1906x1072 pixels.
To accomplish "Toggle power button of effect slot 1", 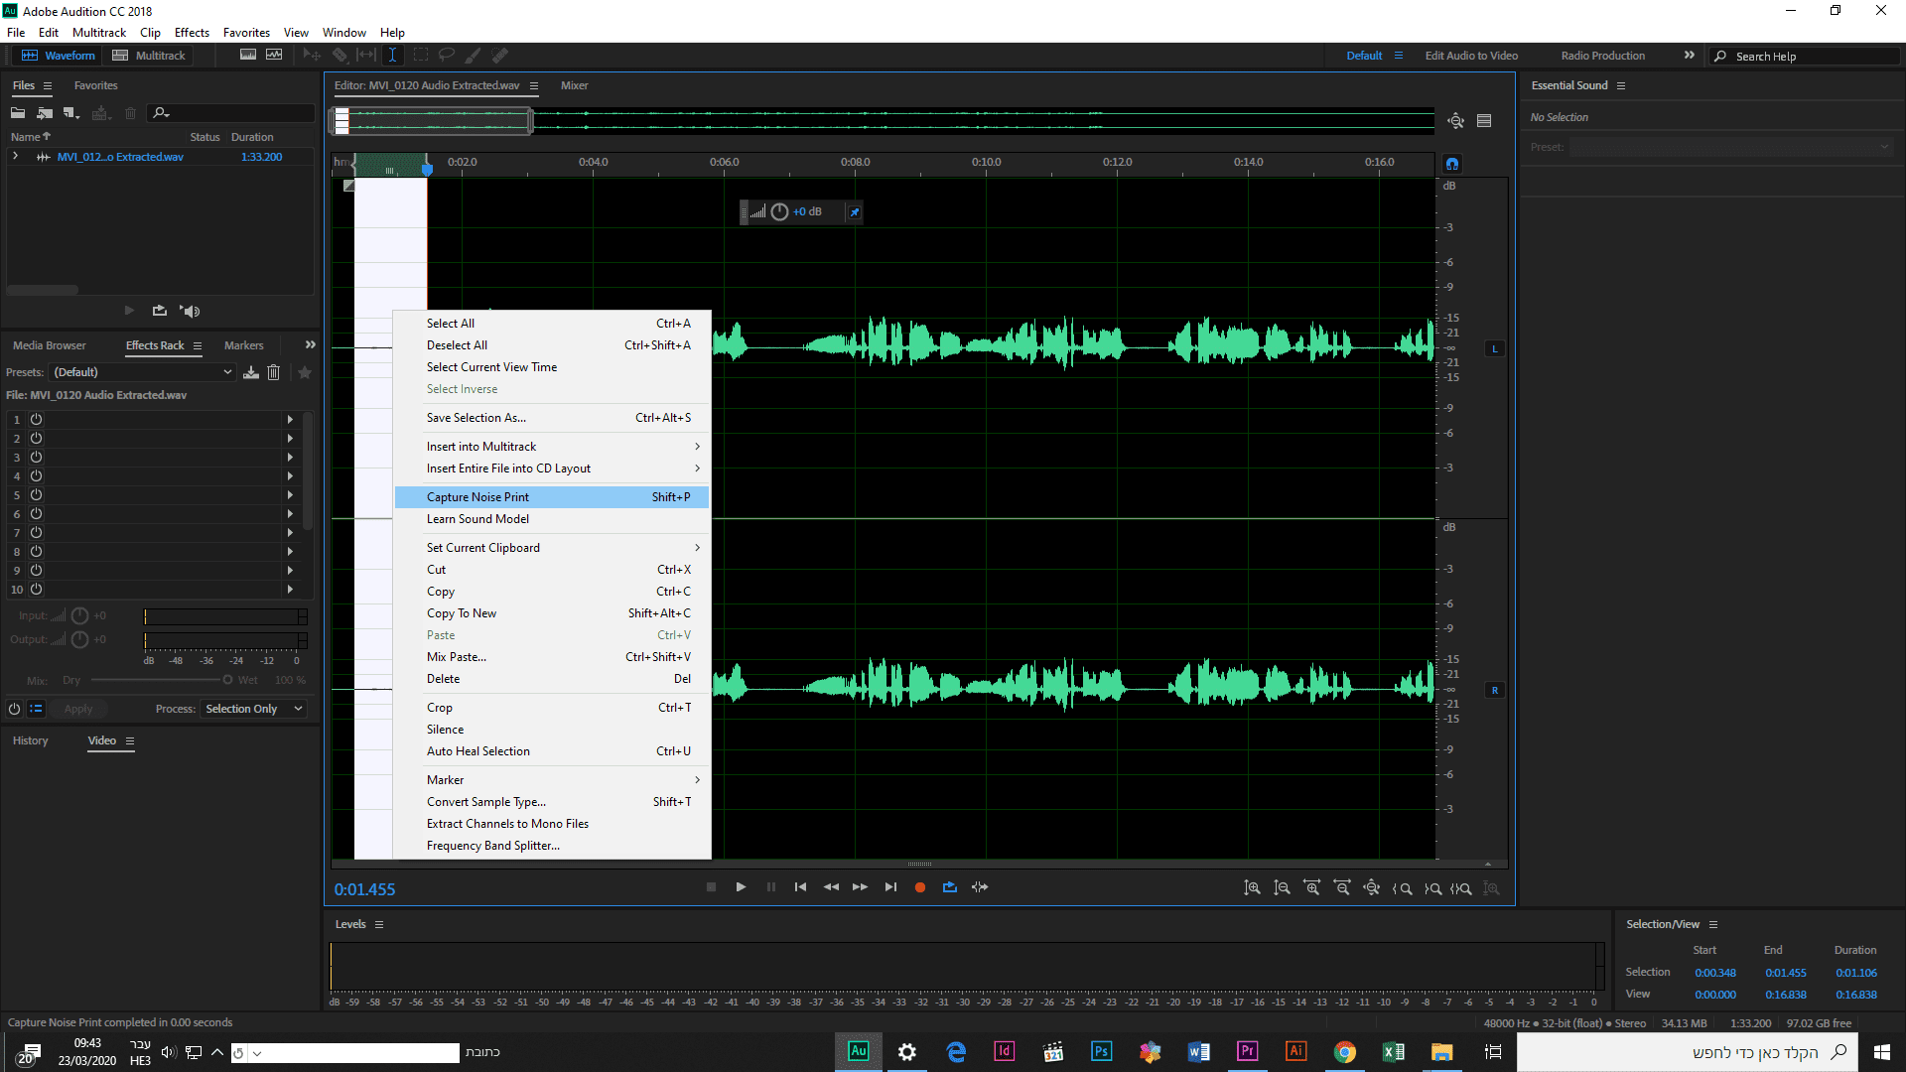I will coord(36,420).
